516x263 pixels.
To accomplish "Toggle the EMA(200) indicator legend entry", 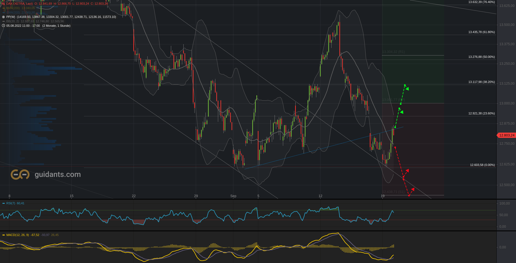I will 13,12.
